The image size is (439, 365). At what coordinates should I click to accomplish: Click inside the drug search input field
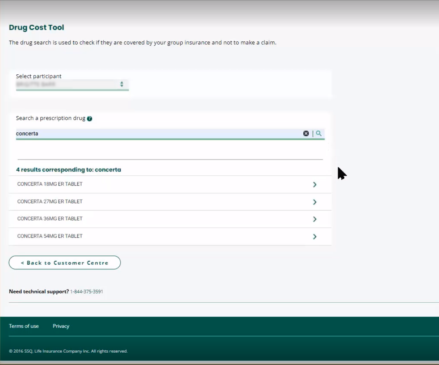pos(155,133)
